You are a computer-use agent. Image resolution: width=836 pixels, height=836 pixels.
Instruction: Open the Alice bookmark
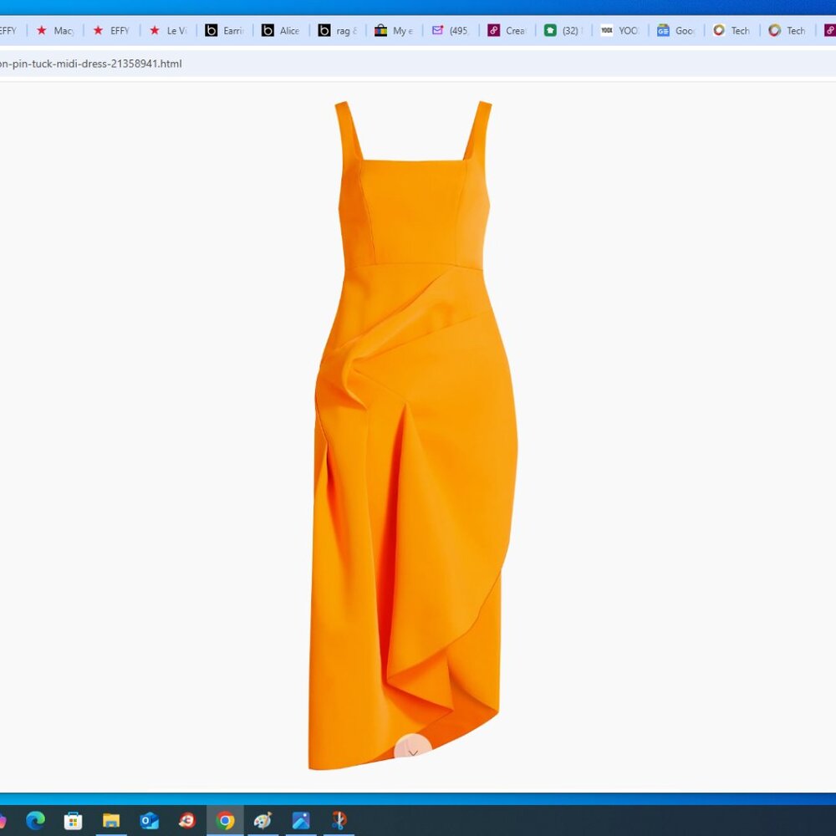tap(280, 30)
